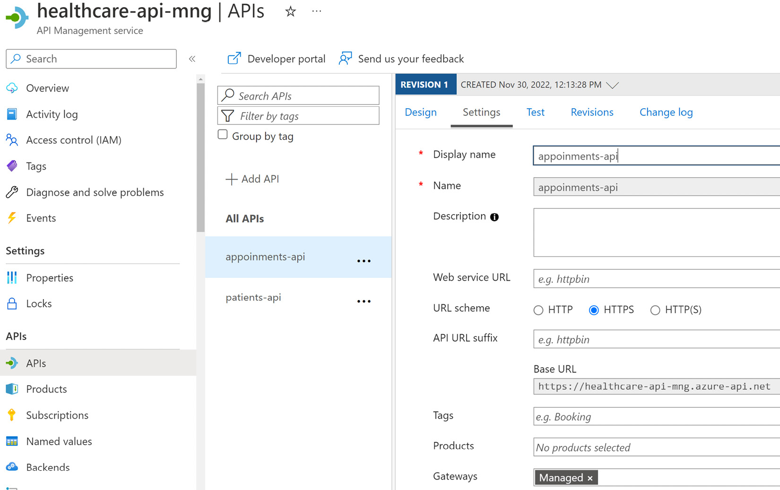
Task: Open the more options ellipsis in header
Action: [x=317, y=11]
